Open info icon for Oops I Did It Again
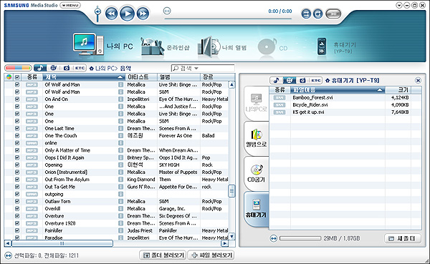This screenshot has width=430, height=264. click(120, 157)
